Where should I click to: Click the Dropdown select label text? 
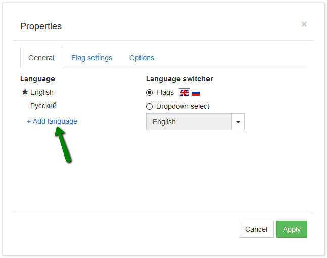pos(182,107)
